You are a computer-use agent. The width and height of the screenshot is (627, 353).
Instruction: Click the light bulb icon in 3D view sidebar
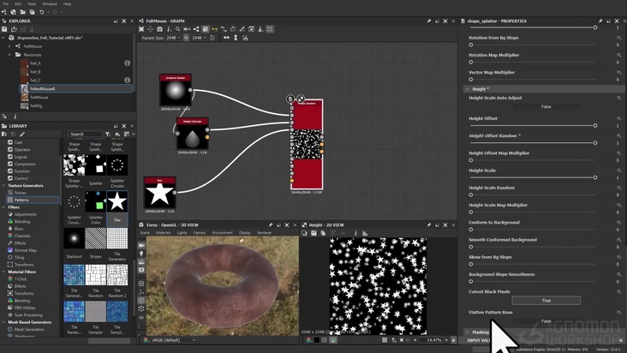coord(141,254)
